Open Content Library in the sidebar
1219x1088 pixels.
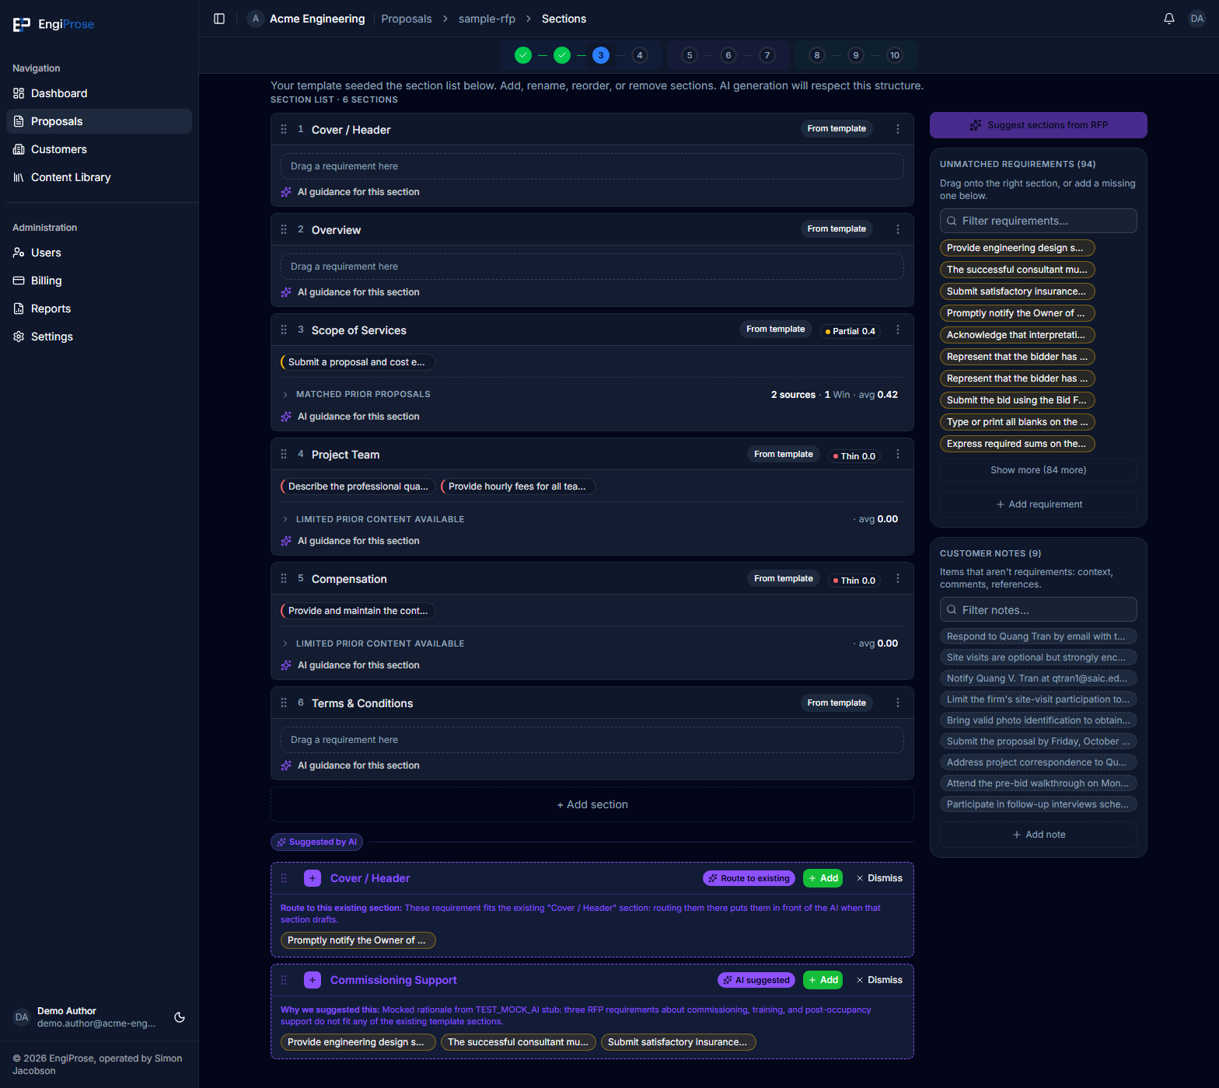(99, 177)
